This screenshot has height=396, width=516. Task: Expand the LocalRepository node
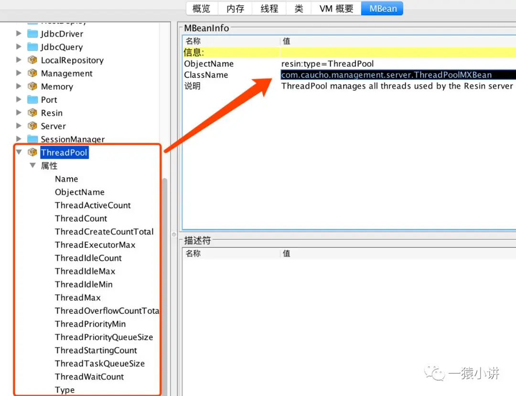[x=19, y=60]
